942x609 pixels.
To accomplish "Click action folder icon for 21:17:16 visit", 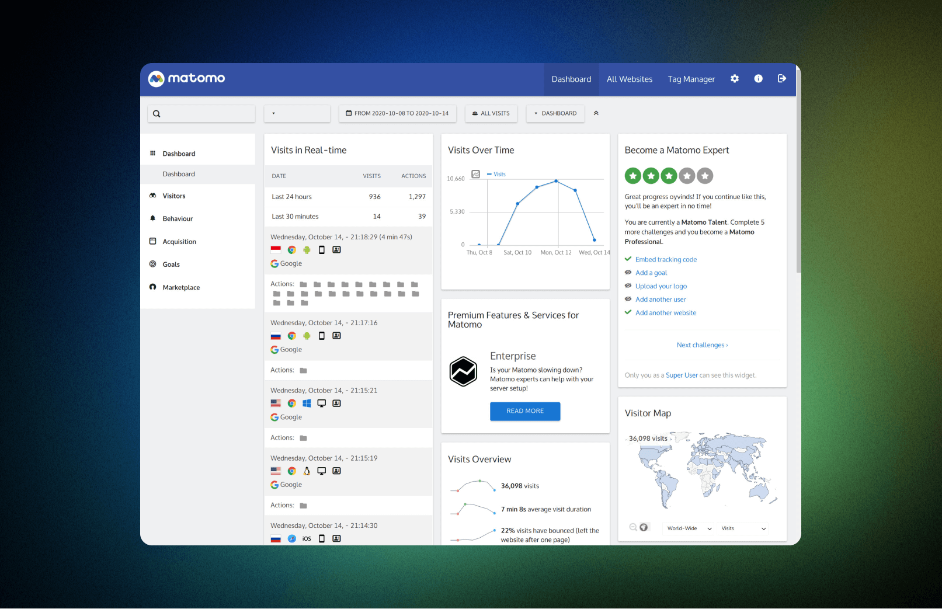I will 304,371.
